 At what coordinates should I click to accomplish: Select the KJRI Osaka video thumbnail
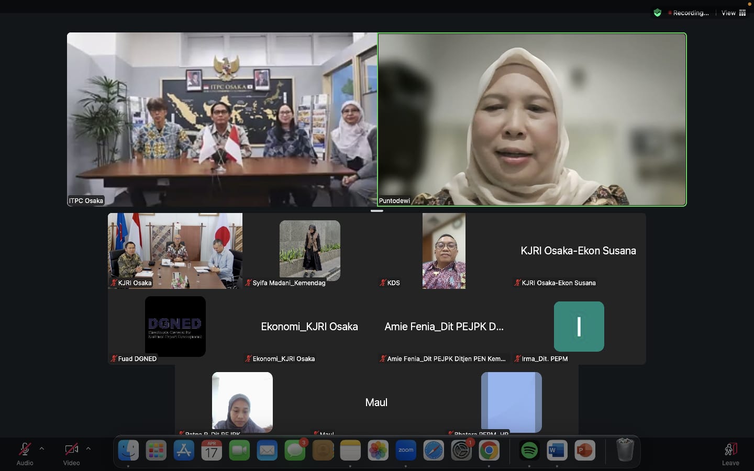click(175, 251)
